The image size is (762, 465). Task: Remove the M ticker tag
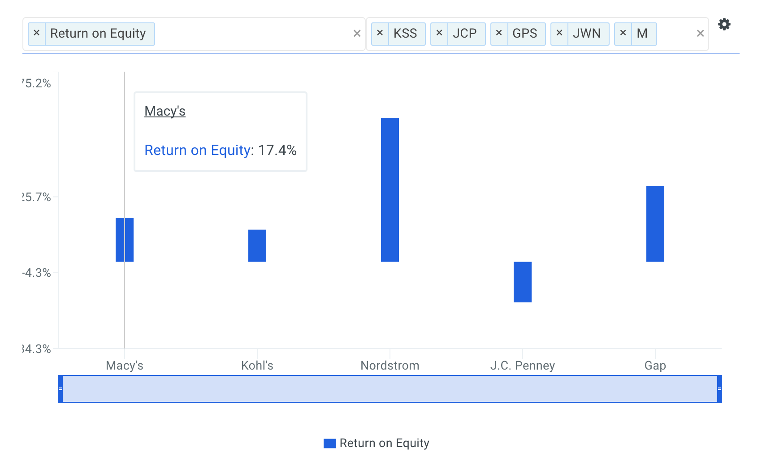623,34
